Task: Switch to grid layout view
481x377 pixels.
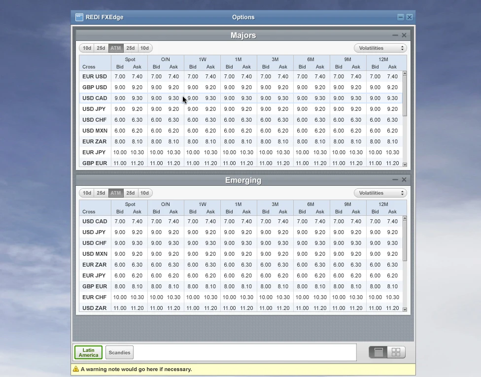Action: [x=396, y=352]
